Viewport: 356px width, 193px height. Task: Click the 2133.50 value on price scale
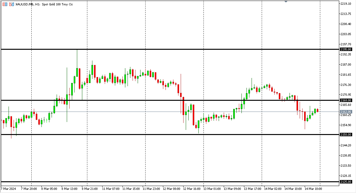click(346, 165)
